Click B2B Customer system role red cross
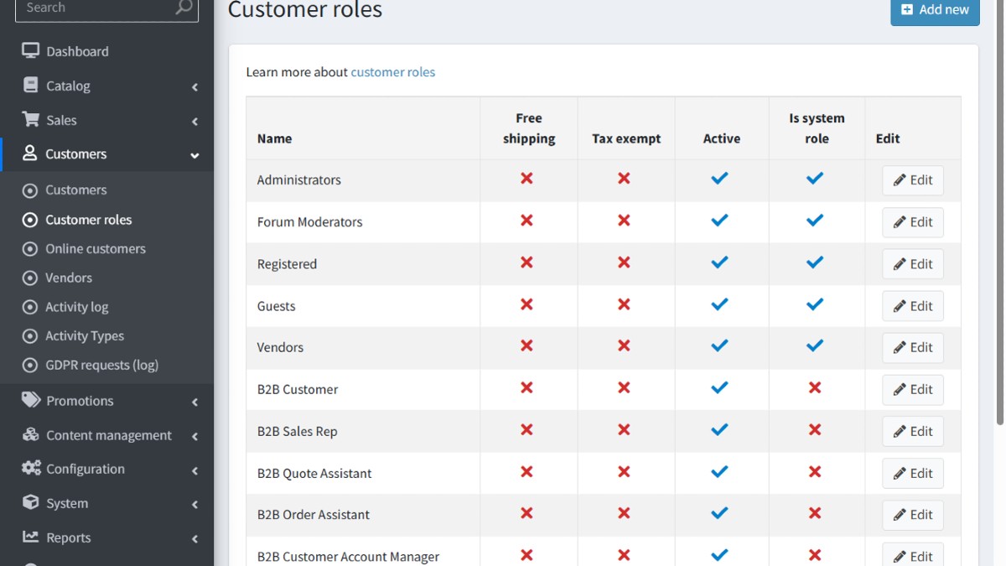 [x=815, y=387]
